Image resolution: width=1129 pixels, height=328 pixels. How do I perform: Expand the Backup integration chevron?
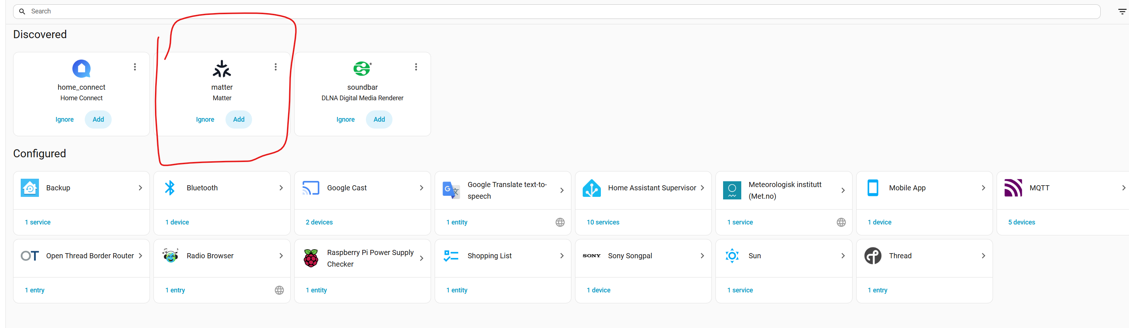pos(140,188)
